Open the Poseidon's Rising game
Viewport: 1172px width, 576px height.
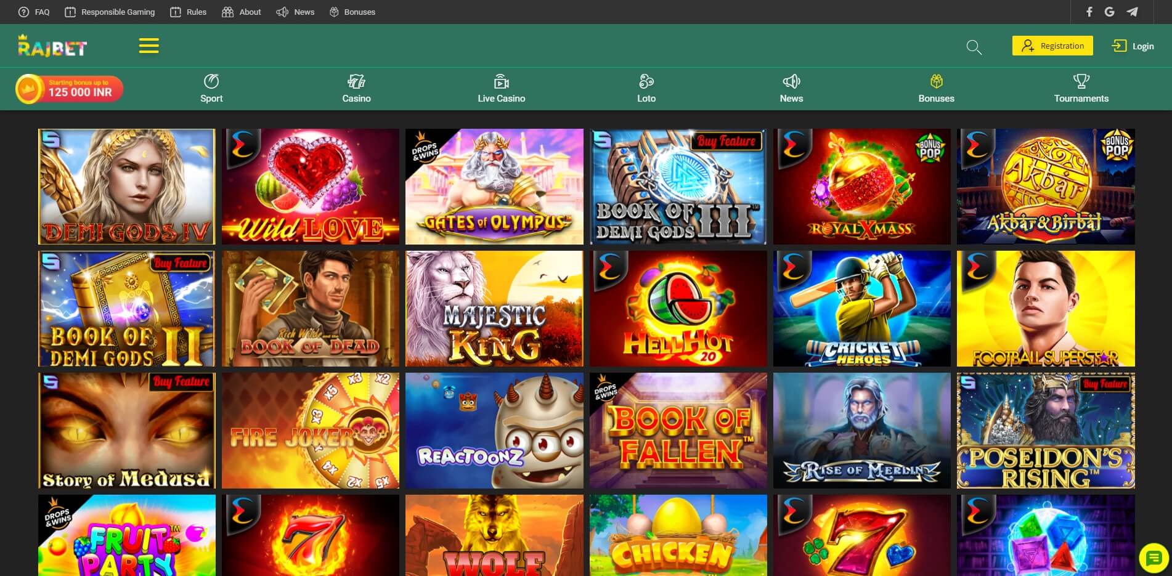tap(1046, 431)
